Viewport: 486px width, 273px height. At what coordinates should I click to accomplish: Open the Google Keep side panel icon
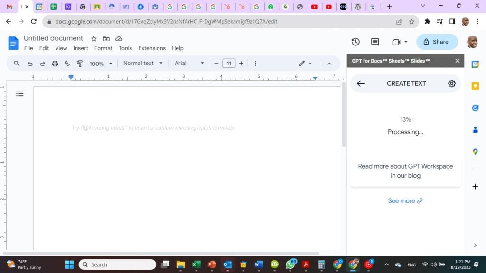[475, 86]
